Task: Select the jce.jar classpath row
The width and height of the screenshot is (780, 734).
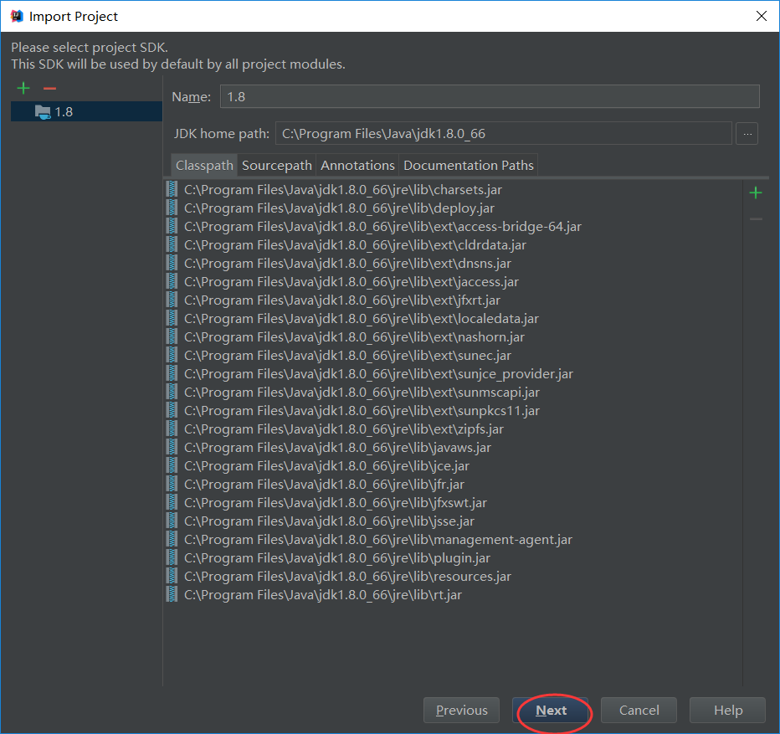Action: coord(454,466)
